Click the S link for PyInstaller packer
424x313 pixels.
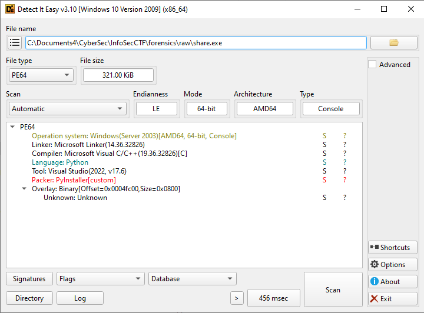(324, 180)
